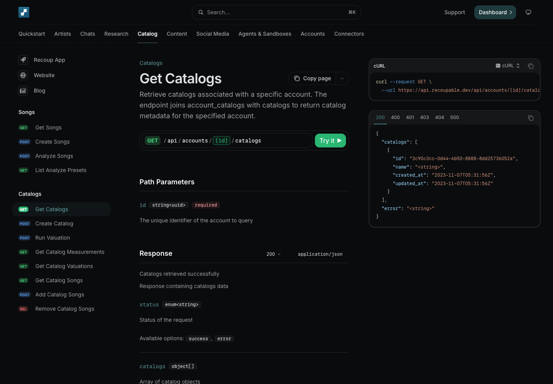Open the Social Media tab
This screenshot has height=384, width=553.
(213, 34)
